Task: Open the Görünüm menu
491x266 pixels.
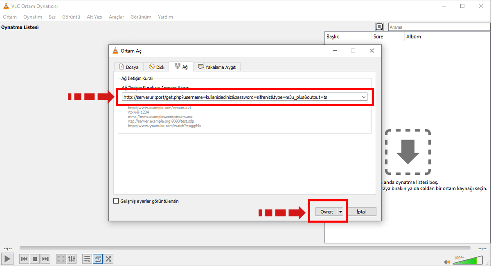Action: tap(141, 17)
